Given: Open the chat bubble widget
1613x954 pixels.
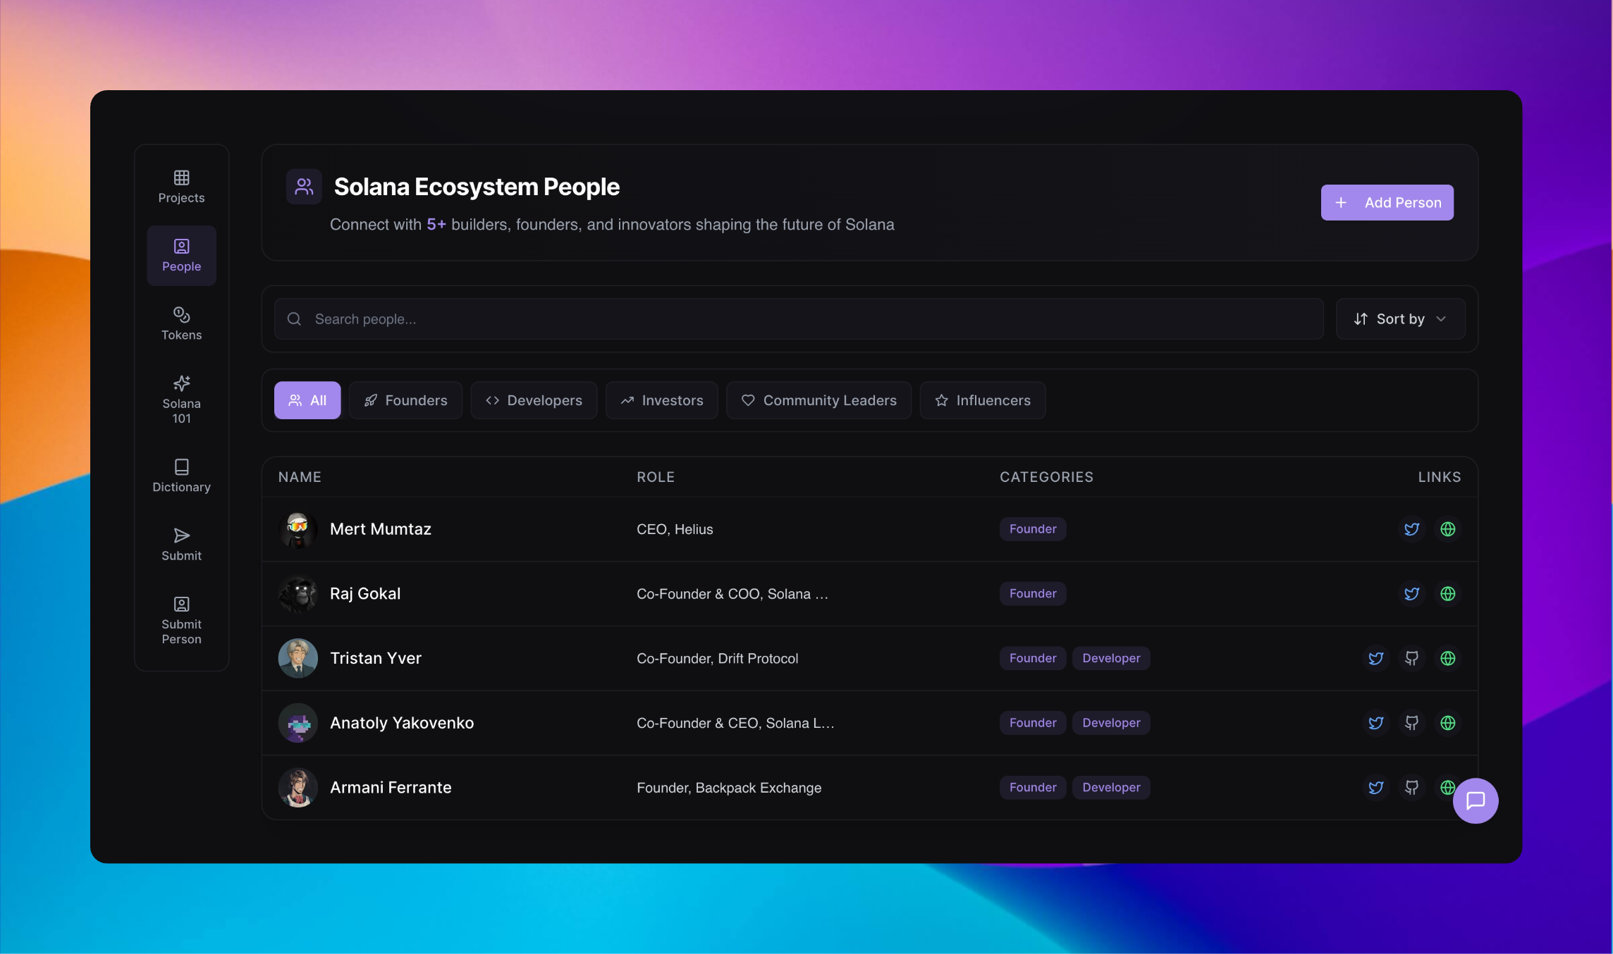Looking at the screenshot, I should [1476, 800].
